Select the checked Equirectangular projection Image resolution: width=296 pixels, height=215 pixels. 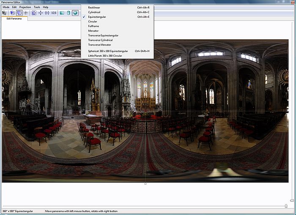97,17
